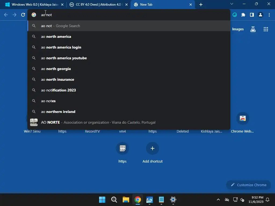
Task: Select 'ao not - Google Search' suggestion
Action: pos(129,26)
